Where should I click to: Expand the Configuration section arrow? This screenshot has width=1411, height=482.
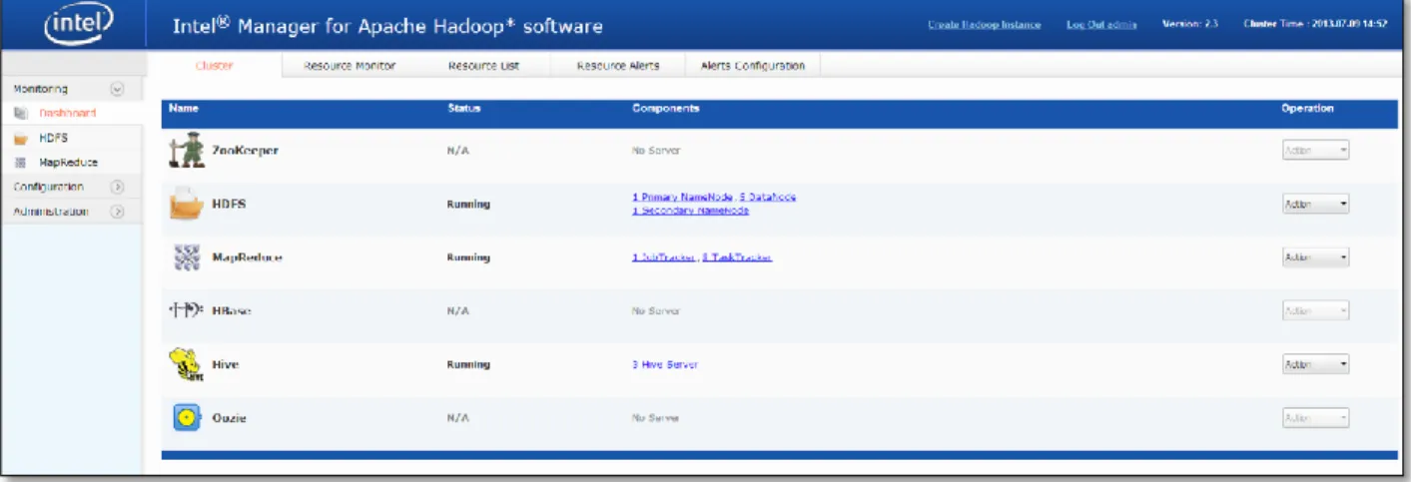117,187
